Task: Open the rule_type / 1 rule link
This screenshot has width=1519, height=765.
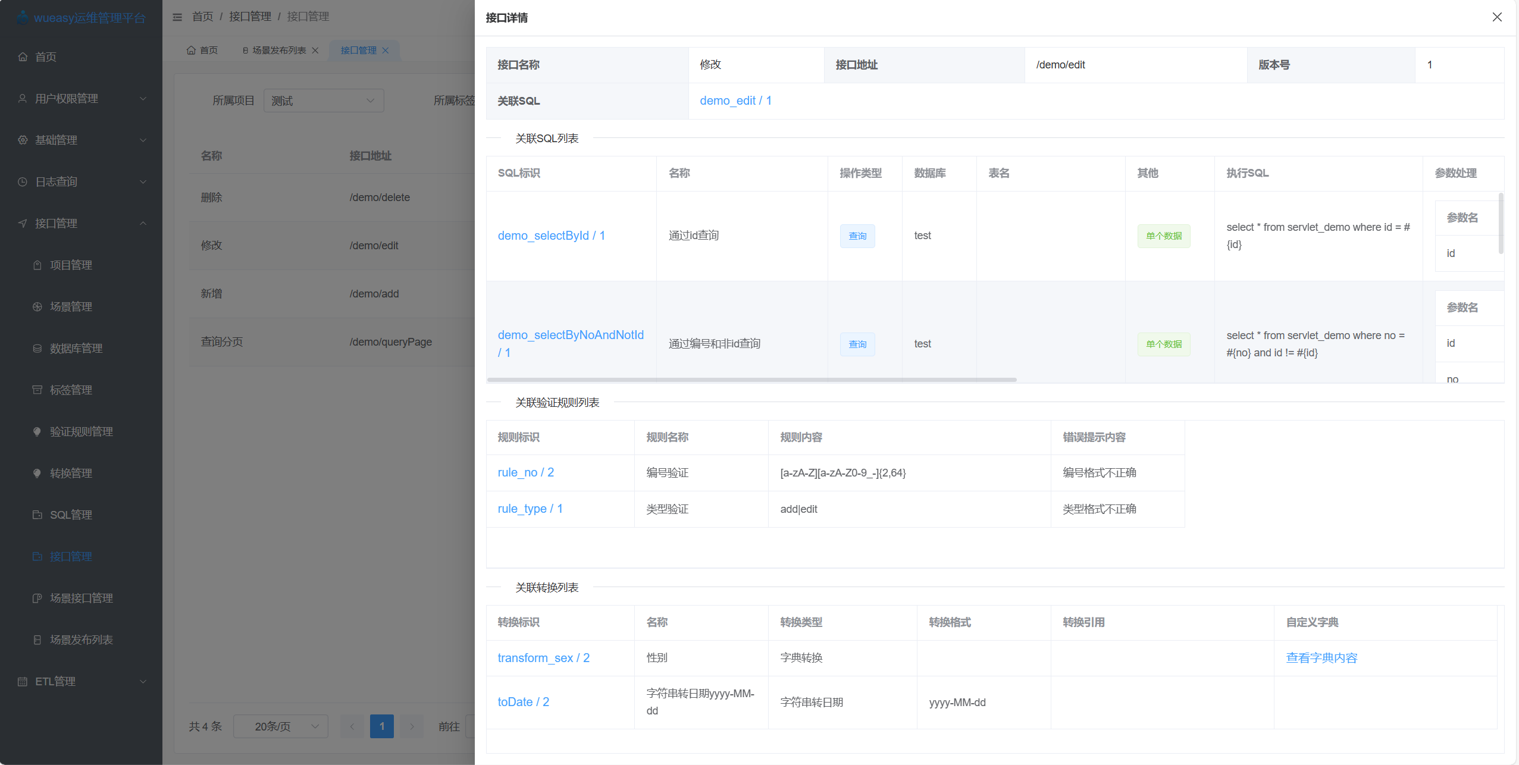Action: [x=530, y=509]
